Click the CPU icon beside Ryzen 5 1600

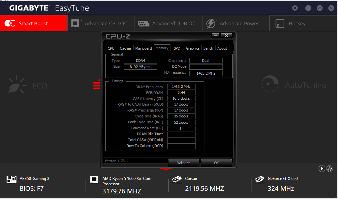94,179
